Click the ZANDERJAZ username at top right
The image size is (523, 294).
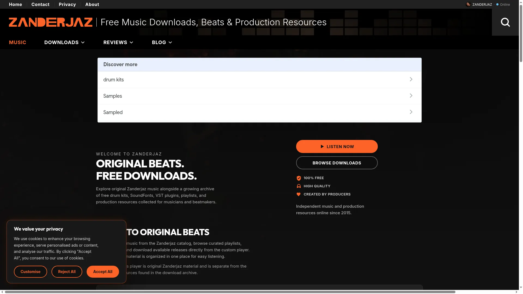482,5
